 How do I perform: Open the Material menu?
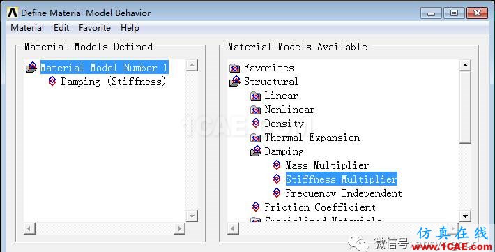pyautogui.click(x=27, y=28)
